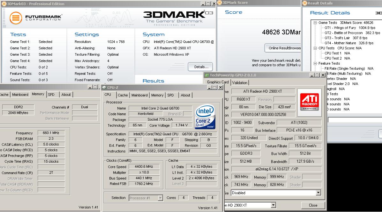Maximize the 3DMark03 Professional Edition window

tap(208, 4)
